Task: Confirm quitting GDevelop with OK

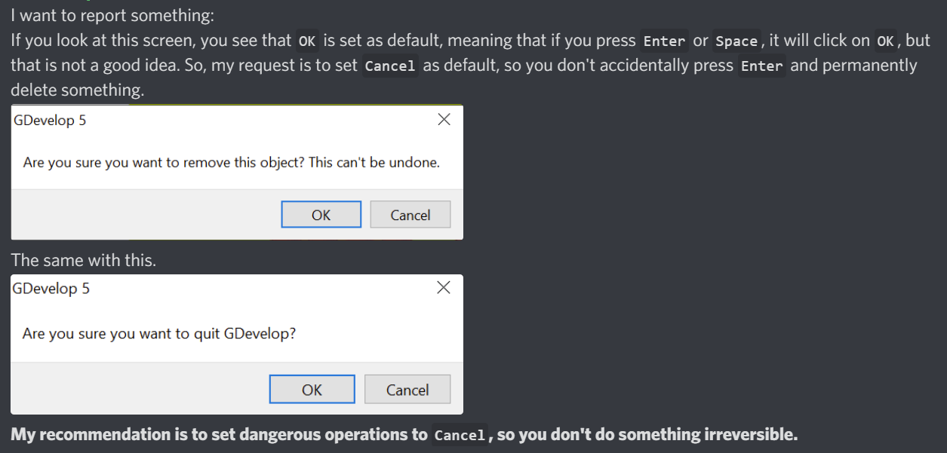Action: 312,390
